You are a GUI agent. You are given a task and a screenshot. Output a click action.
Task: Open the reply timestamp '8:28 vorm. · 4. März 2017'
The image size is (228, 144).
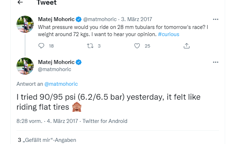pyautogui.click(x=48, y=121)
